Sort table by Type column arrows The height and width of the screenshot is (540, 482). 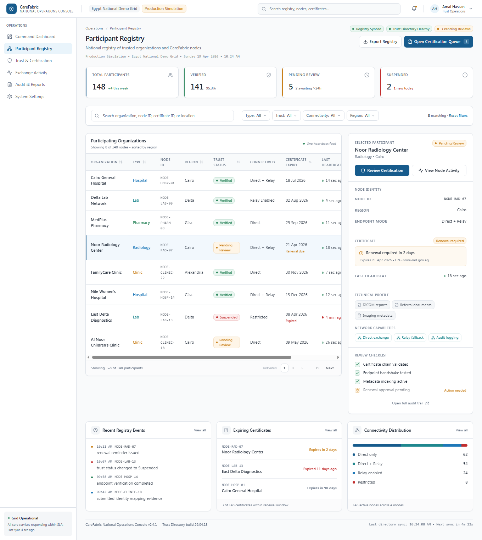click(x=144, y=162)
